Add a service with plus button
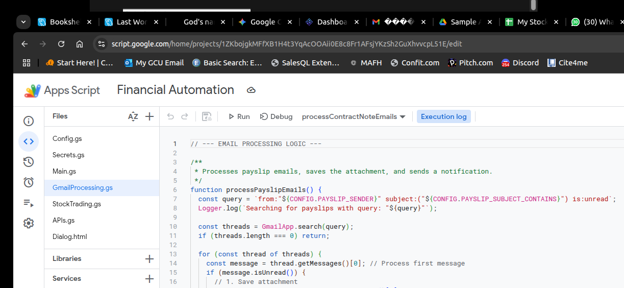 click(149, 279)
